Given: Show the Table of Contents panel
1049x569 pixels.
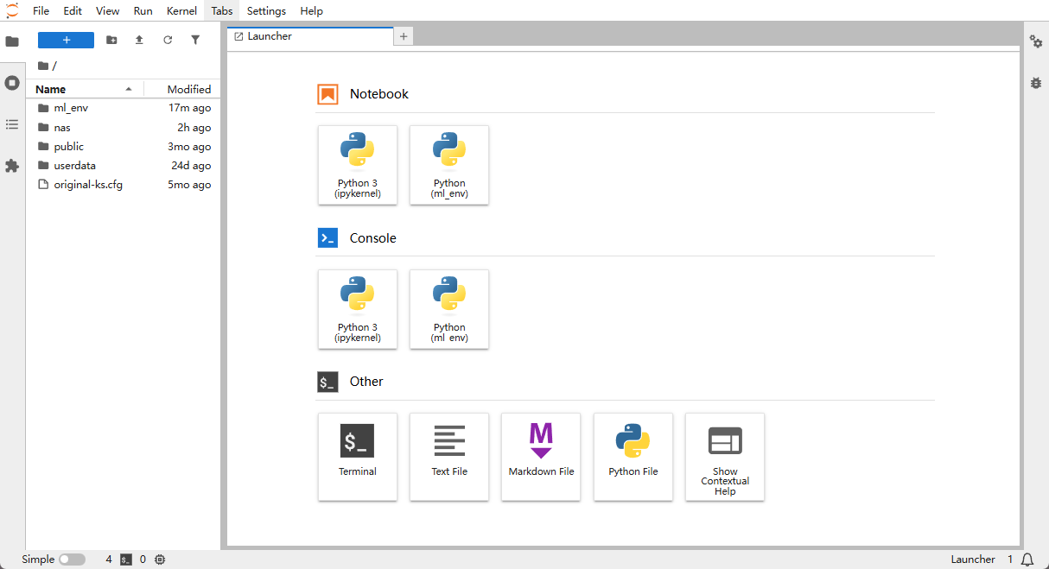Looking at the screenshot, I should (x=12, y=124).
